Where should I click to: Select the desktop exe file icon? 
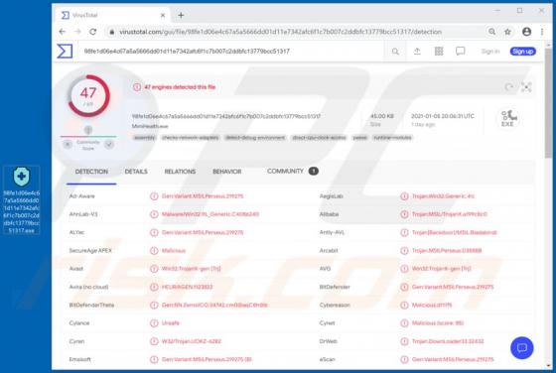pos(21,200)
